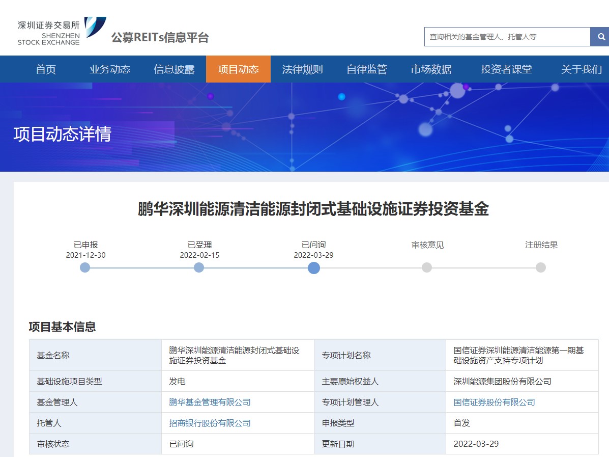Open the 投资者课堂 menu item
Image resolution: width=609 pixels, height=457 pixels.
[506, 69]
